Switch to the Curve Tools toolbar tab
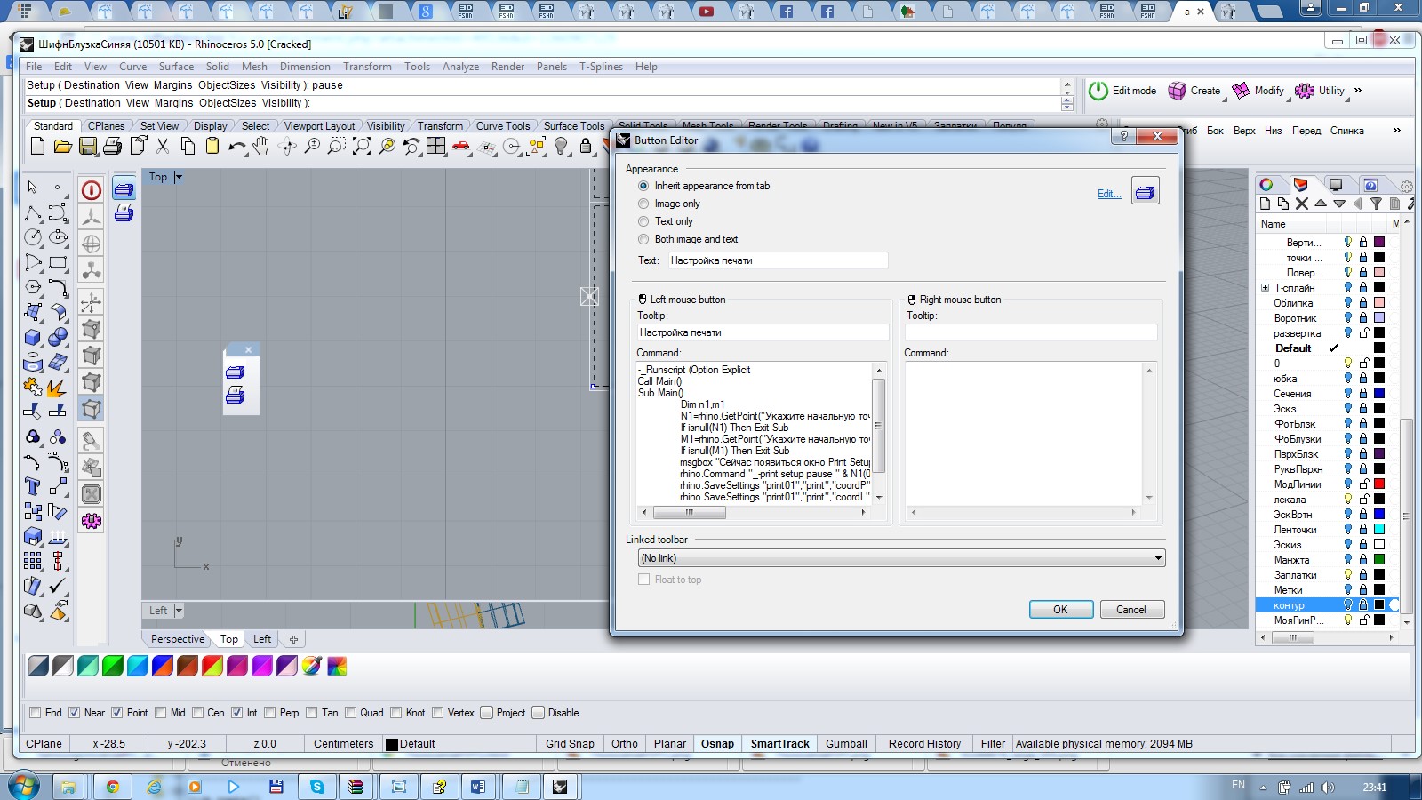This screenshot has height=800, width=1422. tap(502, 126)
